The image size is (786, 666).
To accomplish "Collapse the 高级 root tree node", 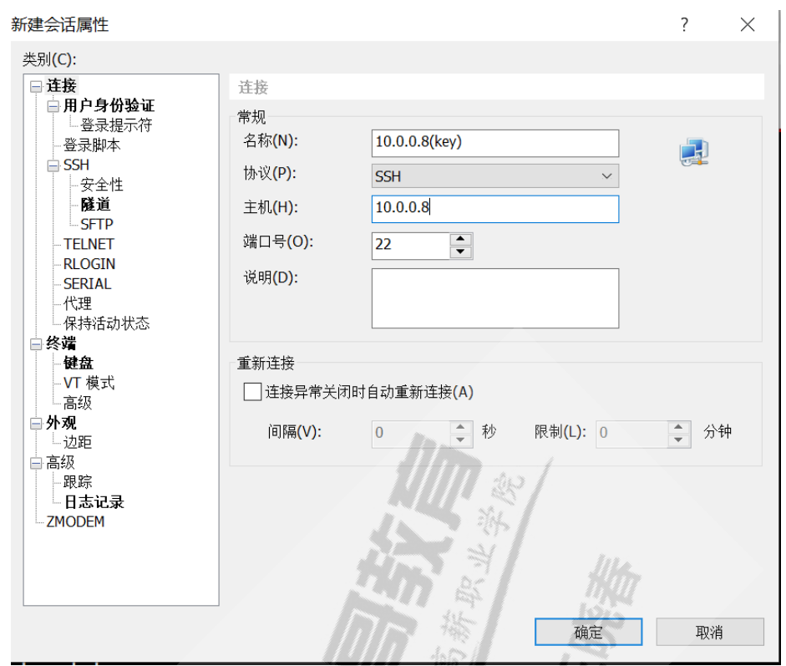I will tap(36, 463).
